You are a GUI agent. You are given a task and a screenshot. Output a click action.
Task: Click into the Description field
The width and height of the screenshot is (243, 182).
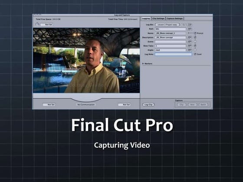tap(170, 37)
